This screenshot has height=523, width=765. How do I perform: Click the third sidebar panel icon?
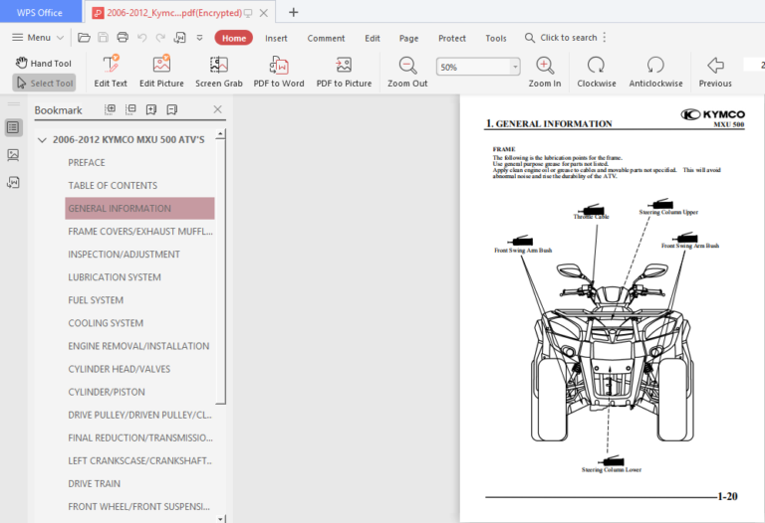(13, 183)
